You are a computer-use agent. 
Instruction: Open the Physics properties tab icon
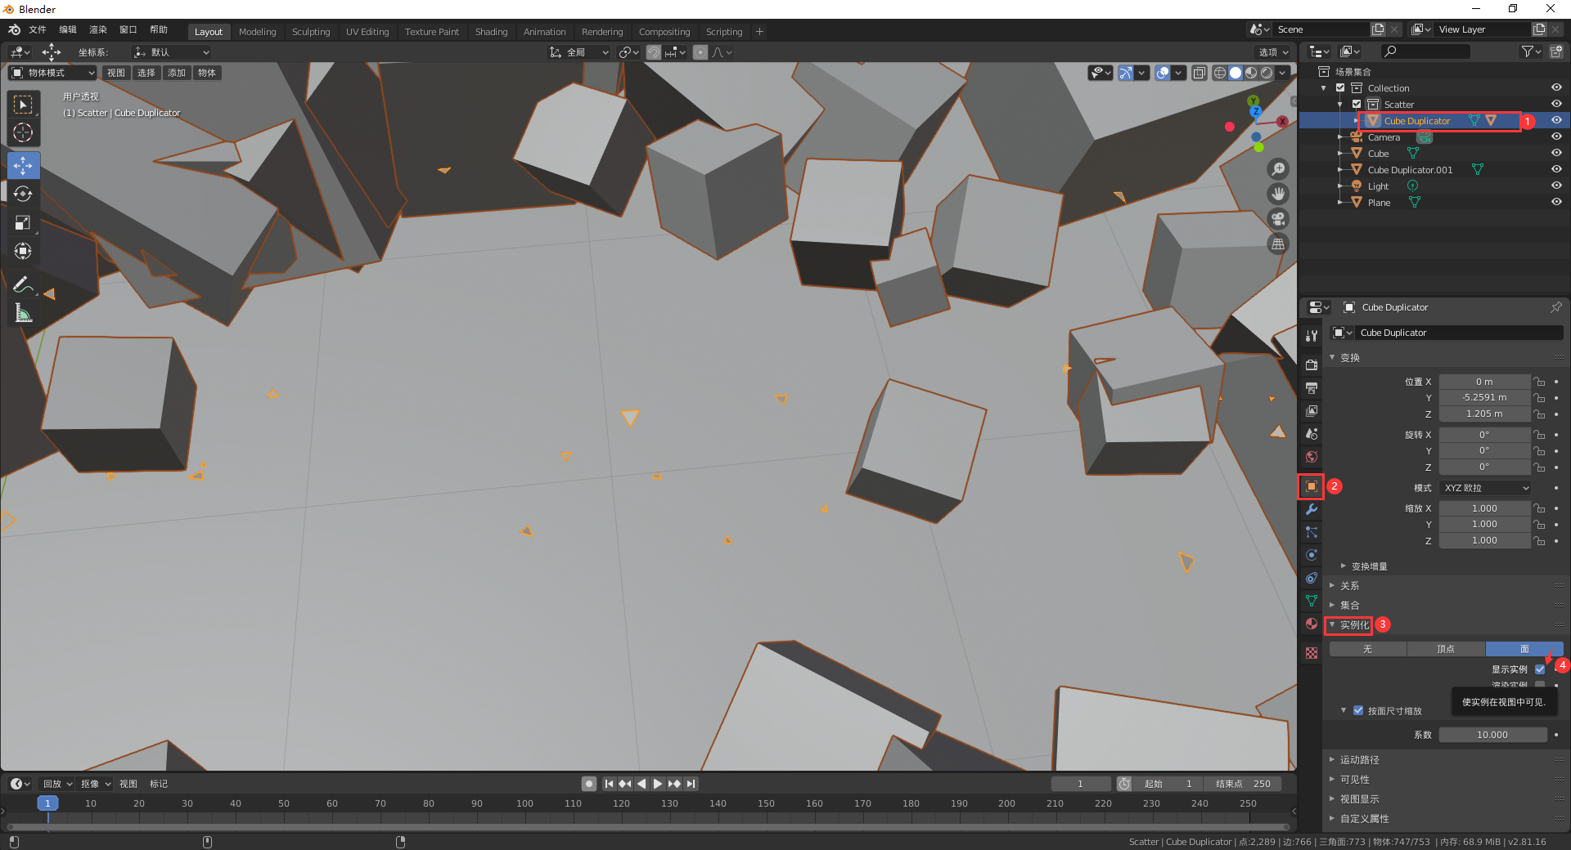pos(1312,555)
